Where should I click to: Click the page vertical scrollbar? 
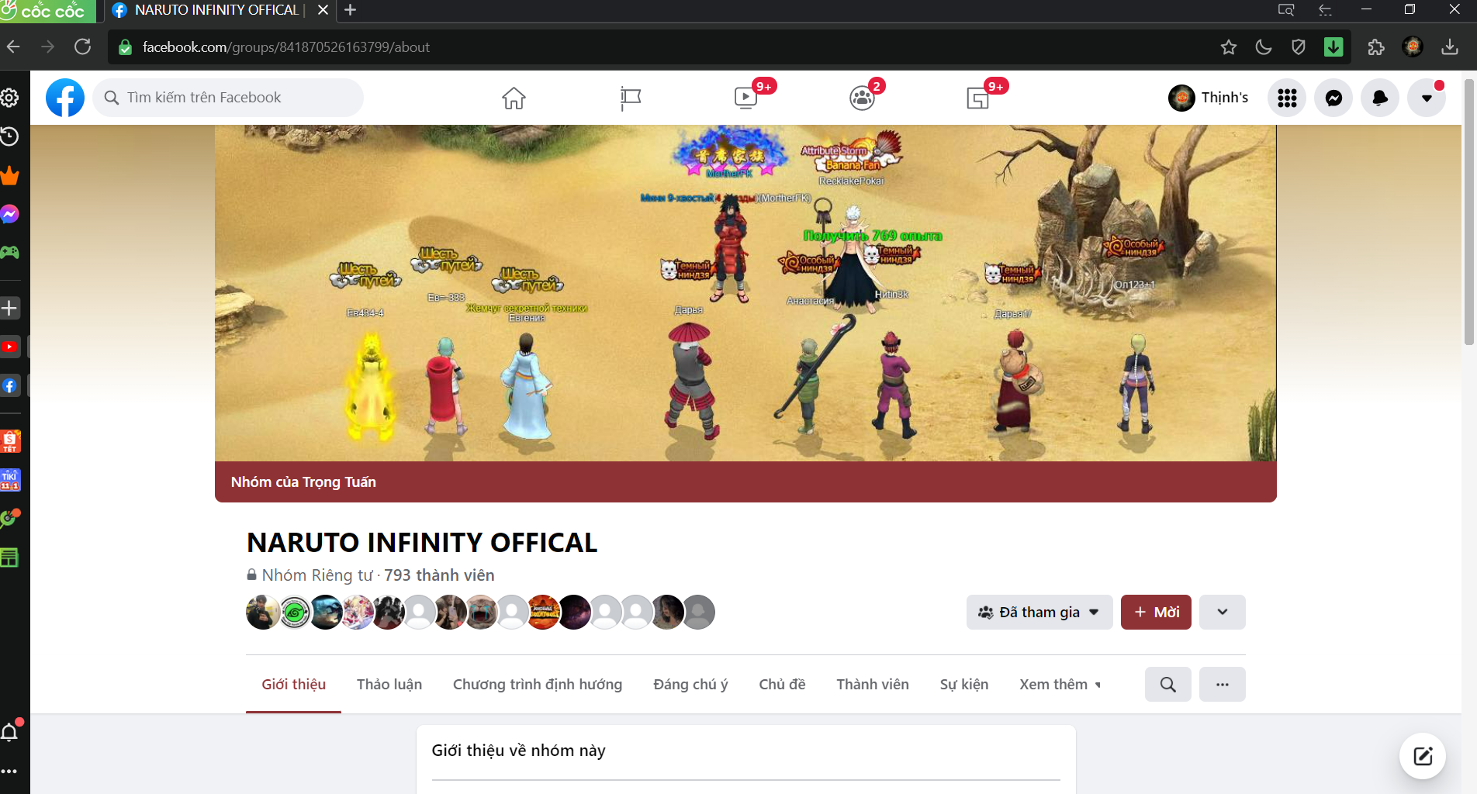click(1468, 211)
